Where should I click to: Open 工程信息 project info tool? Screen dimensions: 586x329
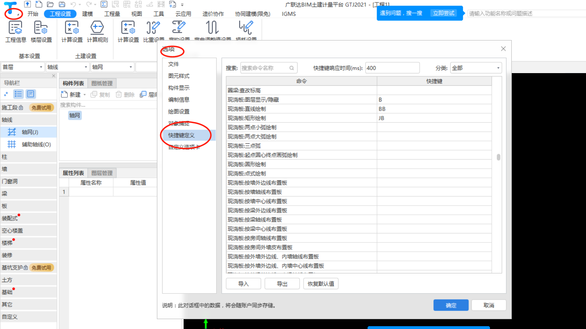tap(15, 32)
